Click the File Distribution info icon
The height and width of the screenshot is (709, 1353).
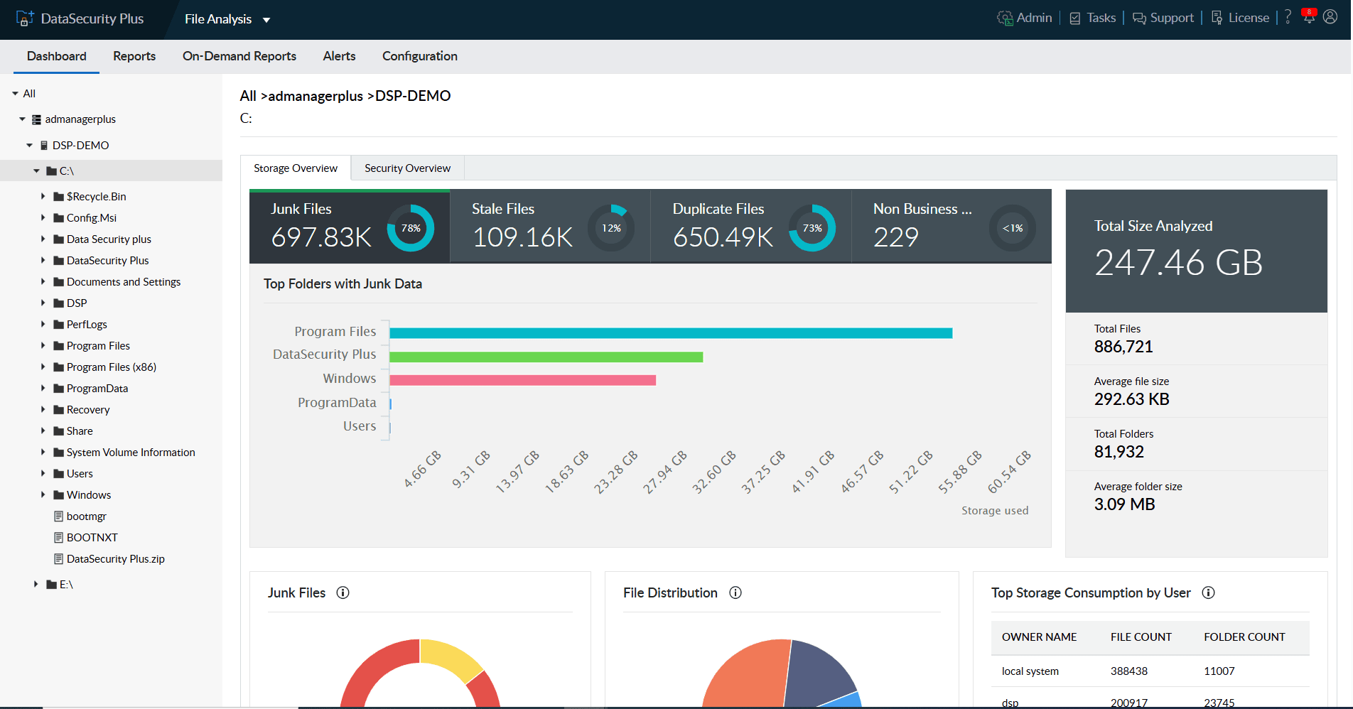click(x=735, y=592)
